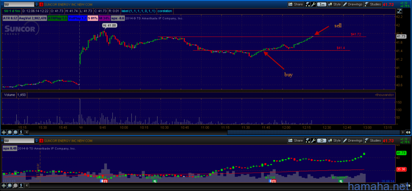
Task: Open the Drawings menu on upper chart
Action: [x=353, y=4]
